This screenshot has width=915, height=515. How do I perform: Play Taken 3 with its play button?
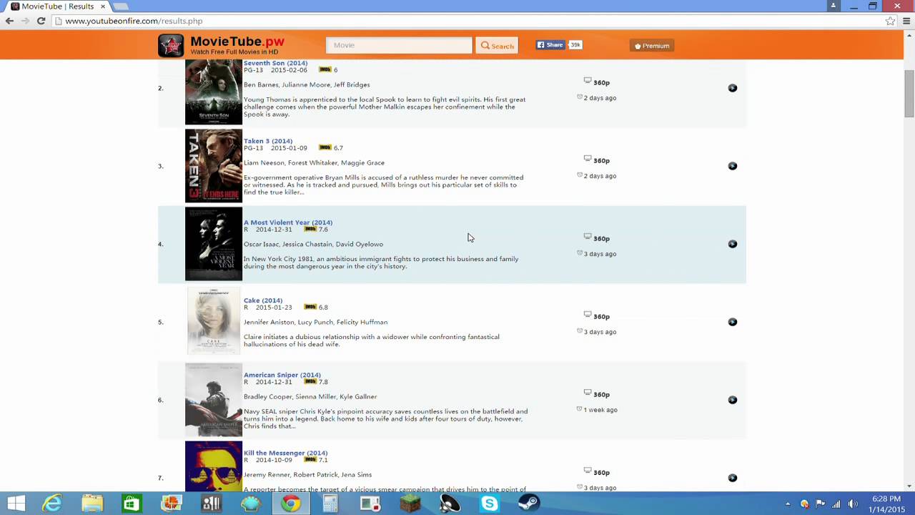click(x=732, y=166)
